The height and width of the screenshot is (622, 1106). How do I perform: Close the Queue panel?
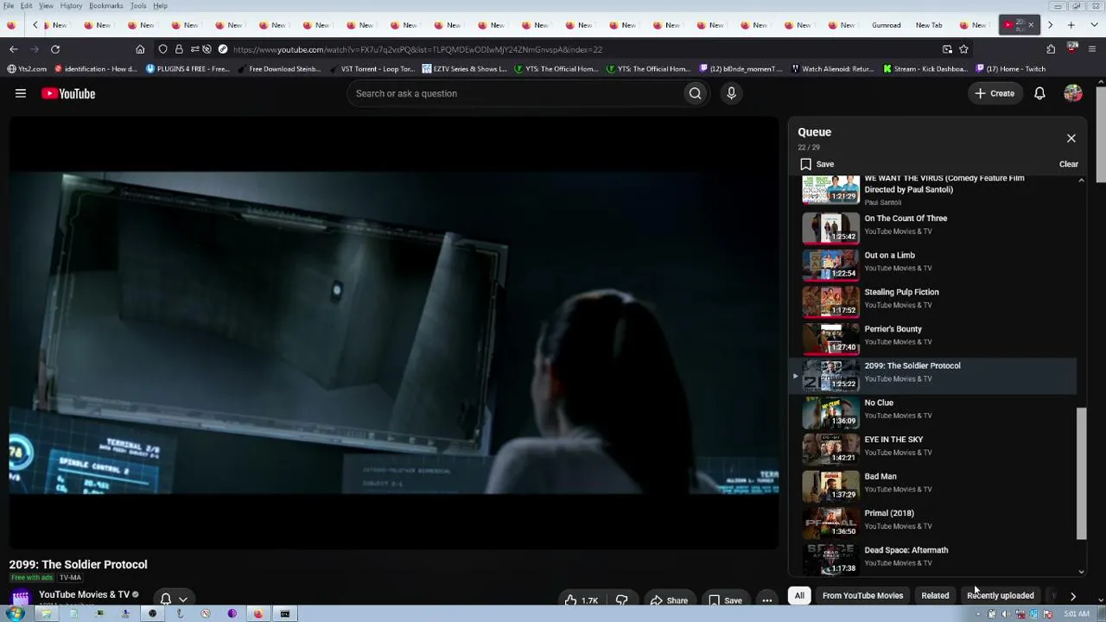(1071, 138)
